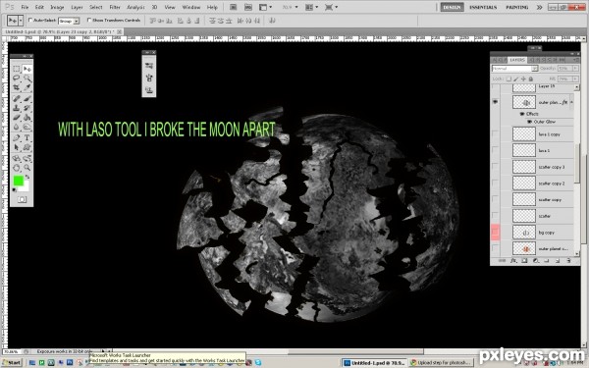Hide the outer planet layer with eye icon
This screenshot has width=589, height=368.
[x=495, y=102]
